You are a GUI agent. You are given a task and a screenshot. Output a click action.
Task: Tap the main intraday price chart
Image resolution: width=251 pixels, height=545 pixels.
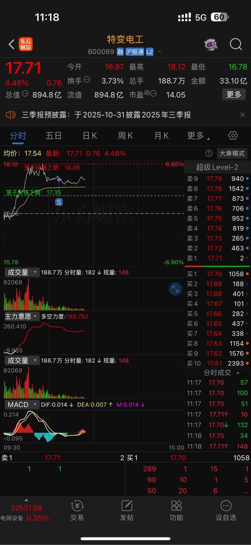click(94, 213)
